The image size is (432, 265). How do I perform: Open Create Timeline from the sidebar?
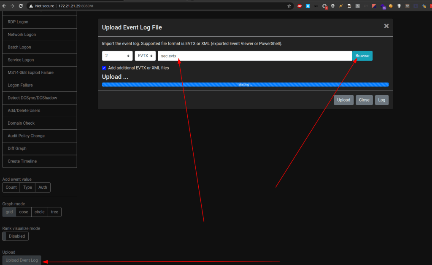40,161
